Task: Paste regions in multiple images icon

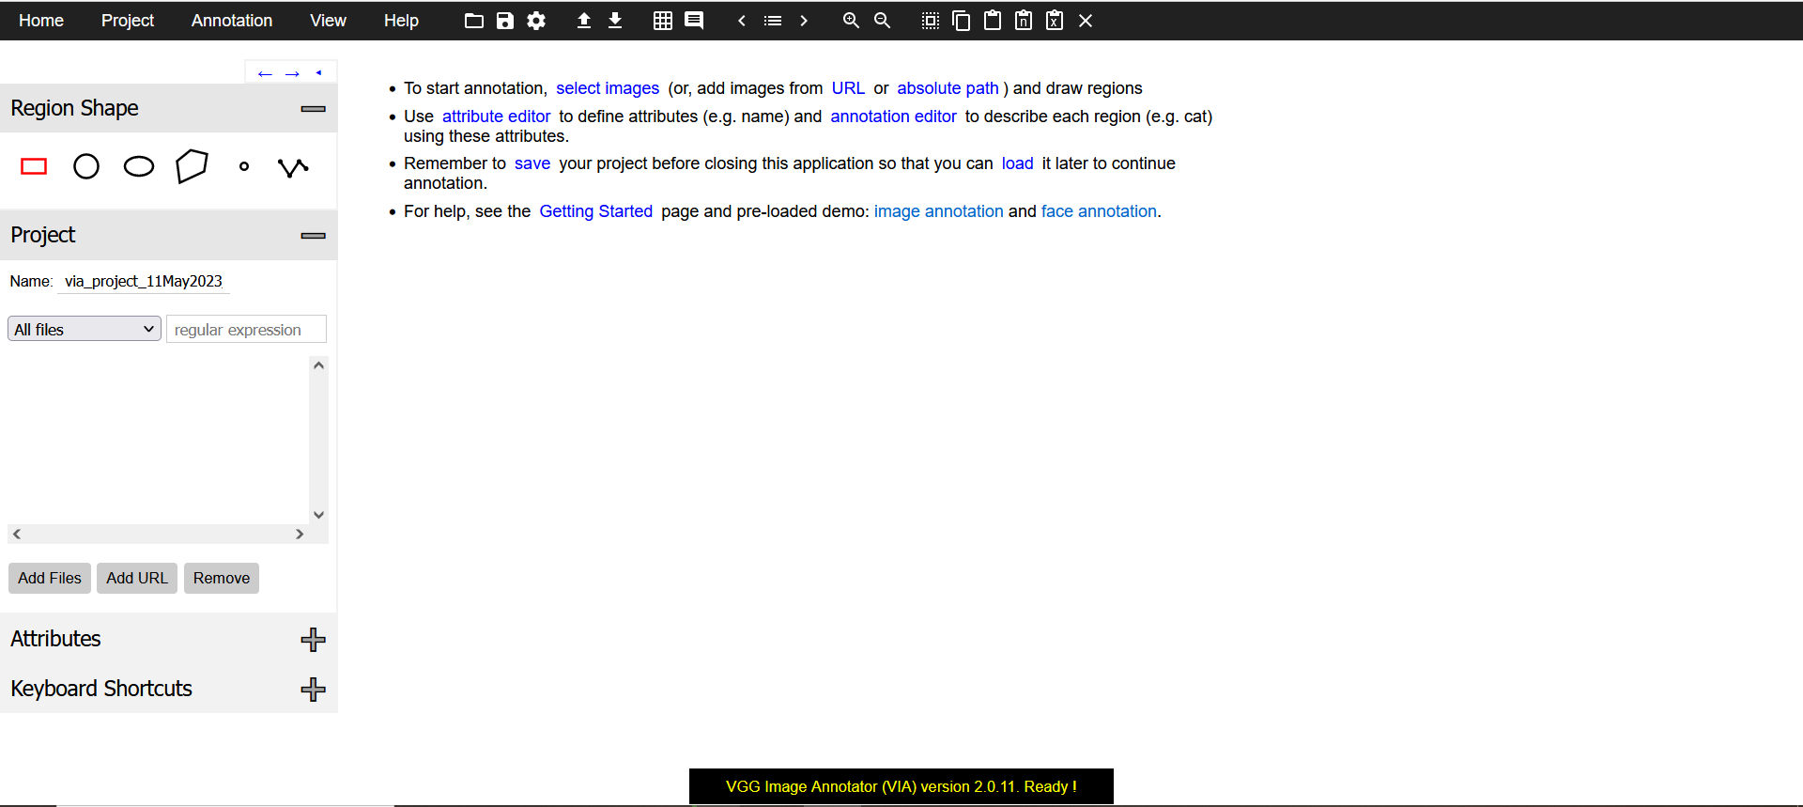Action: pos(1024,21)
